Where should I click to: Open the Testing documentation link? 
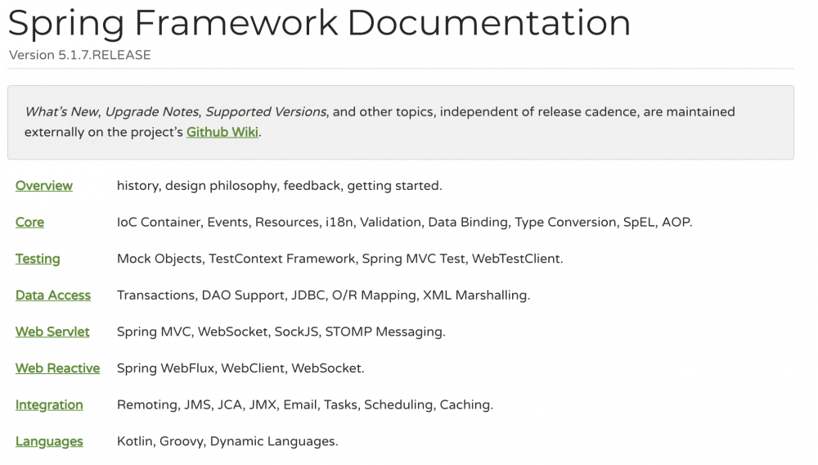pyautogui.click(x=38, y=259)
